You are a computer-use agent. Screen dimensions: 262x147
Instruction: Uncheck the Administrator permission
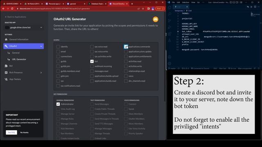pos(58,104)
